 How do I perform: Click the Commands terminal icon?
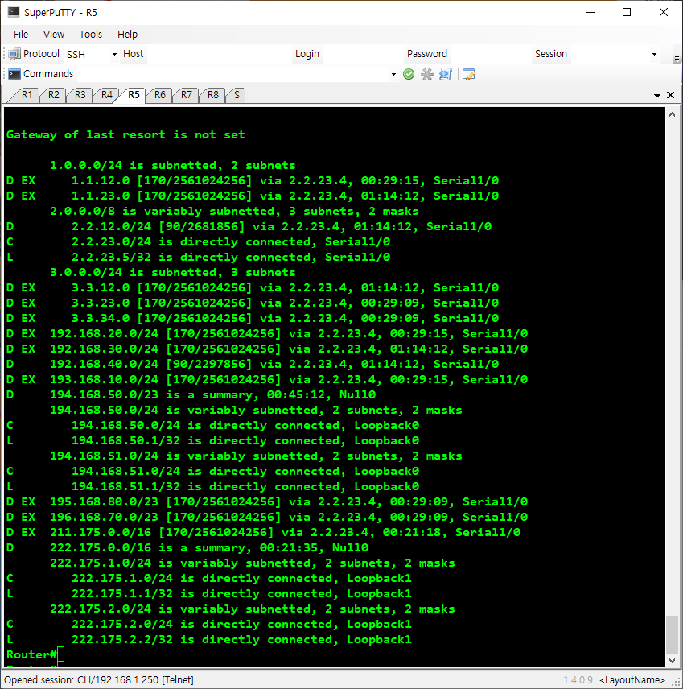(x=14, y=74)
